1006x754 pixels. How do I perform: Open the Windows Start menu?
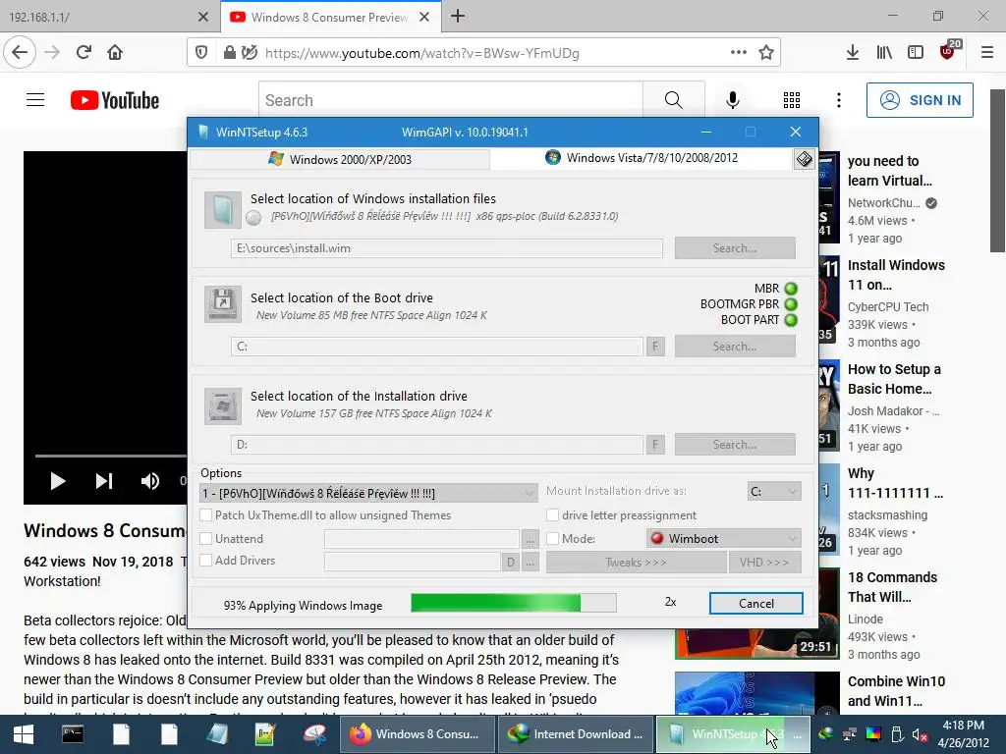pos(24,734)
